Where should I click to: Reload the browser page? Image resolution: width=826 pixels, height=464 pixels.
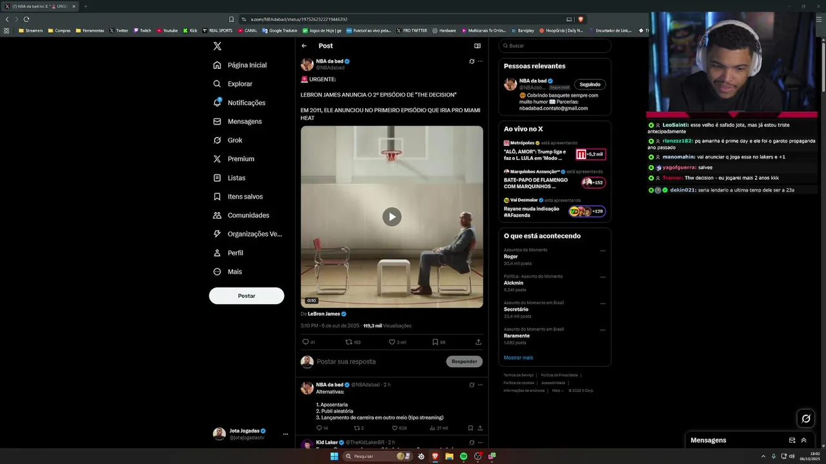point(26,19)
